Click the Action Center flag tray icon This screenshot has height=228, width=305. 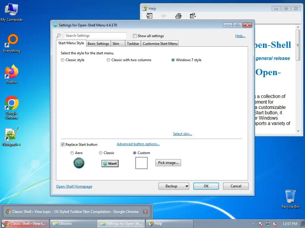[260, 224]
